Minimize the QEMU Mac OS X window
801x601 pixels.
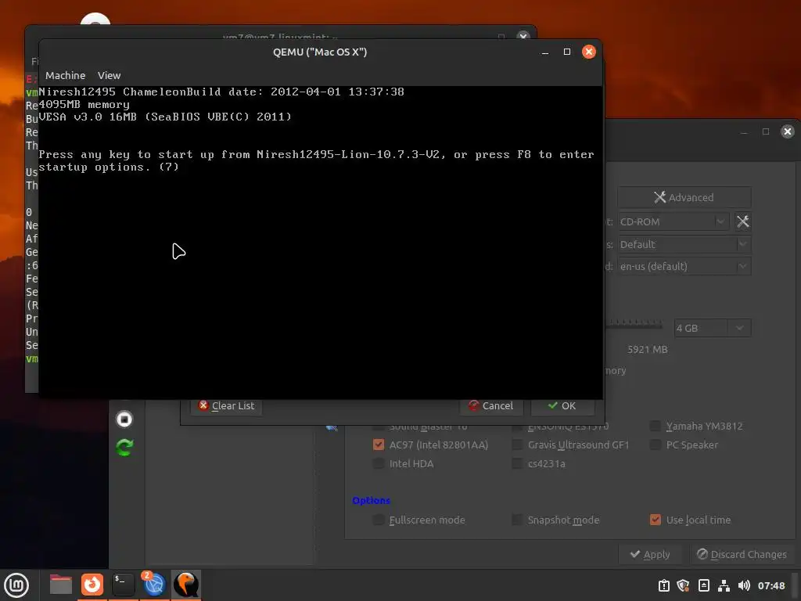545,52
